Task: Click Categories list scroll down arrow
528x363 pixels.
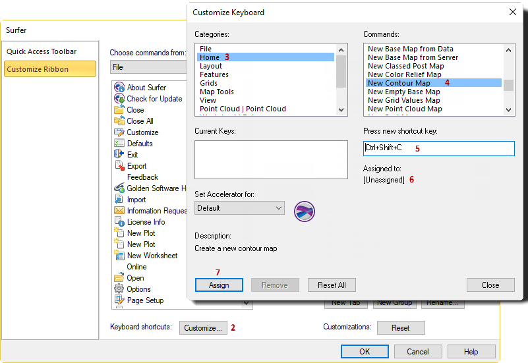Action: pos(341,109)
